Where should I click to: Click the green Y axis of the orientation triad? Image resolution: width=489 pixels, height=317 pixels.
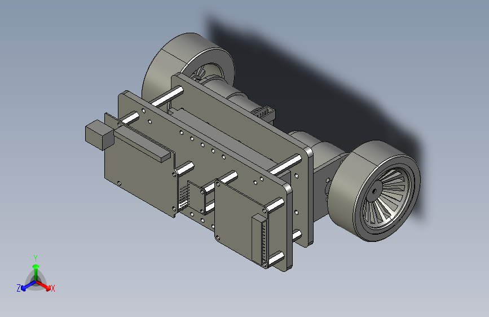click(x=36, y=271)
